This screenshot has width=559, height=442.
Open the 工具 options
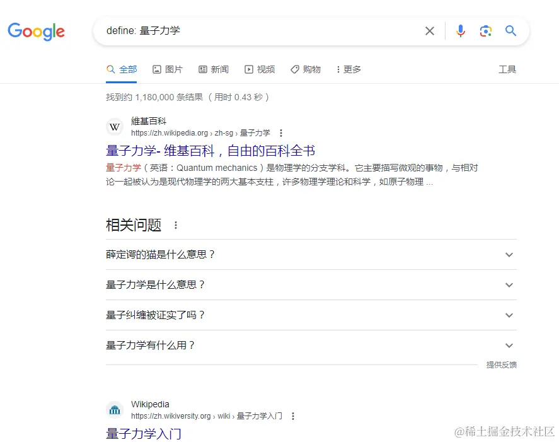(x=507, y=69)
